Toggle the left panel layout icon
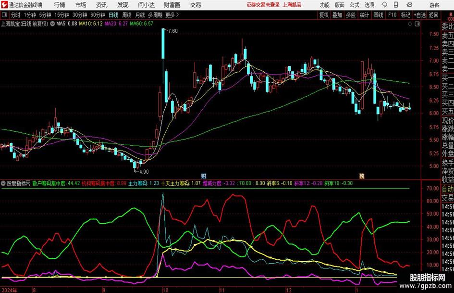Screen dimensions: 454x293 [4, 15]
